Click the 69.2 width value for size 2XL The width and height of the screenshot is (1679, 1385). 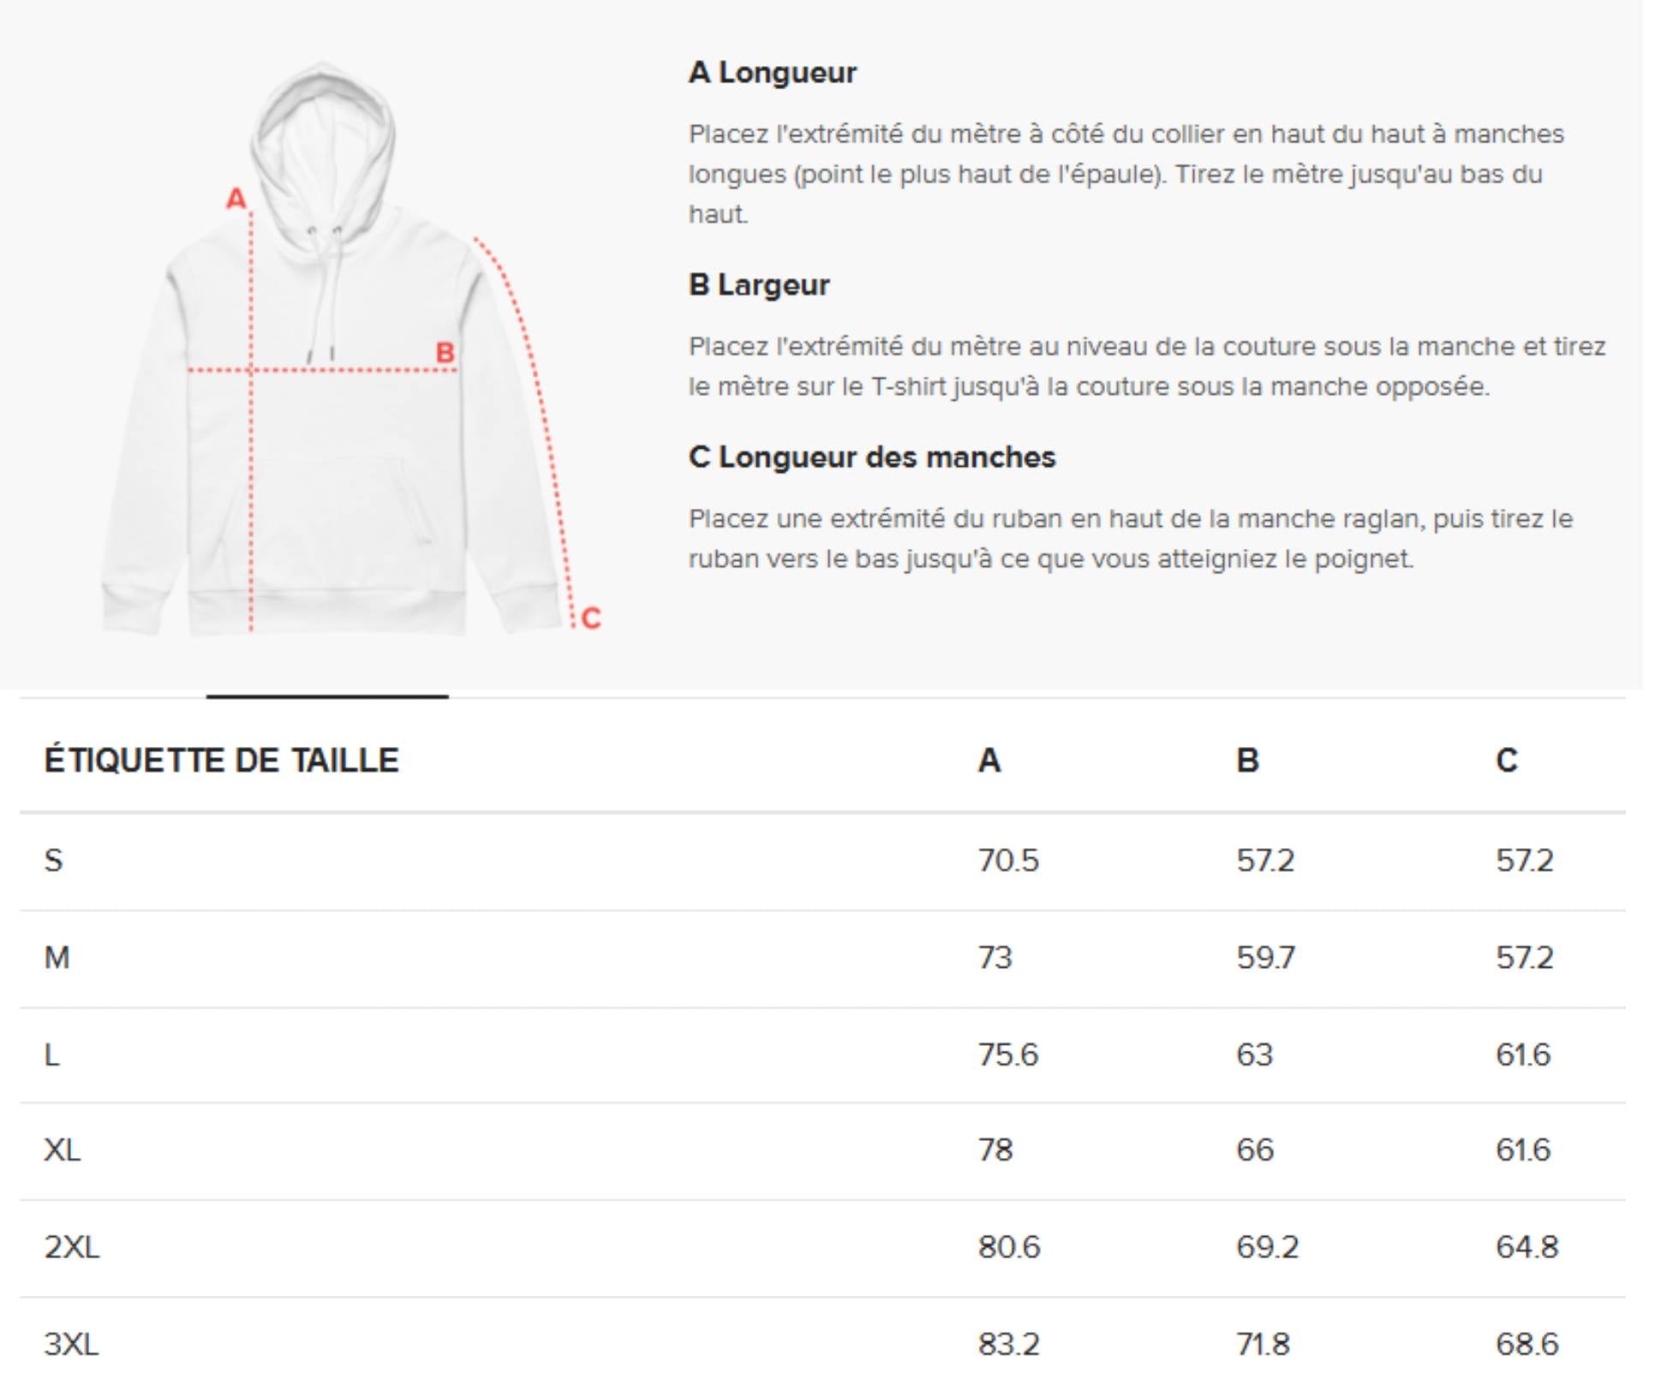coord(1267,1247)
